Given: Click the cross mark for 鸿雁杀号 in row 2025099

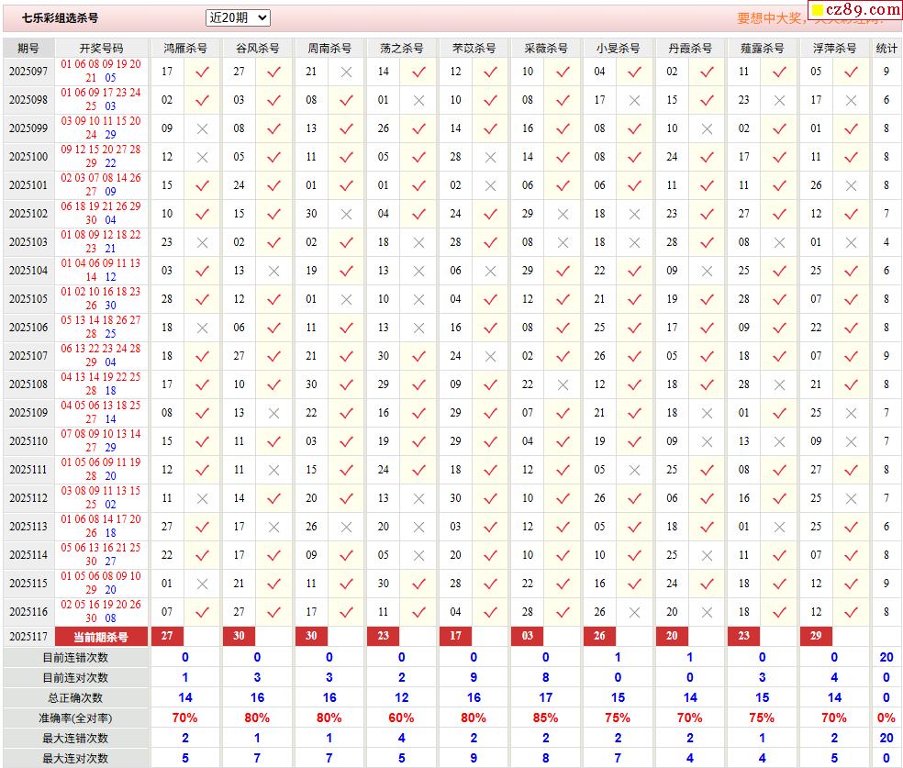Looking at the screenshot, I should (x=203, y=128).
